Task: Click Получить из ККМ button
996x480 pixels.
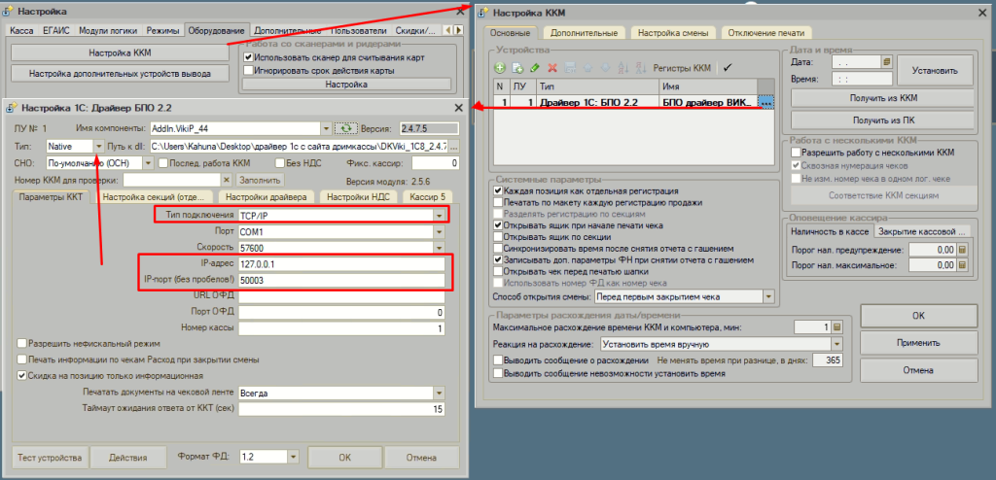Action: click(x=882, y=98)
